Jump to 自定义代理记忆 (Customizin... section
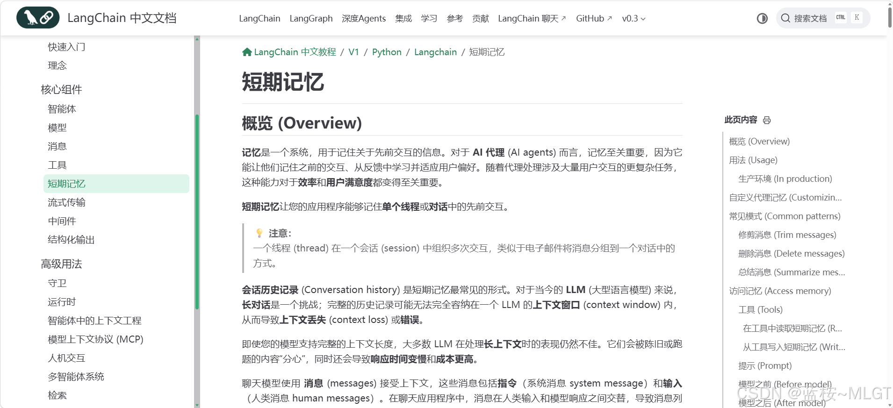The width and height of the screenshot is (893, 408). [785, 197]
